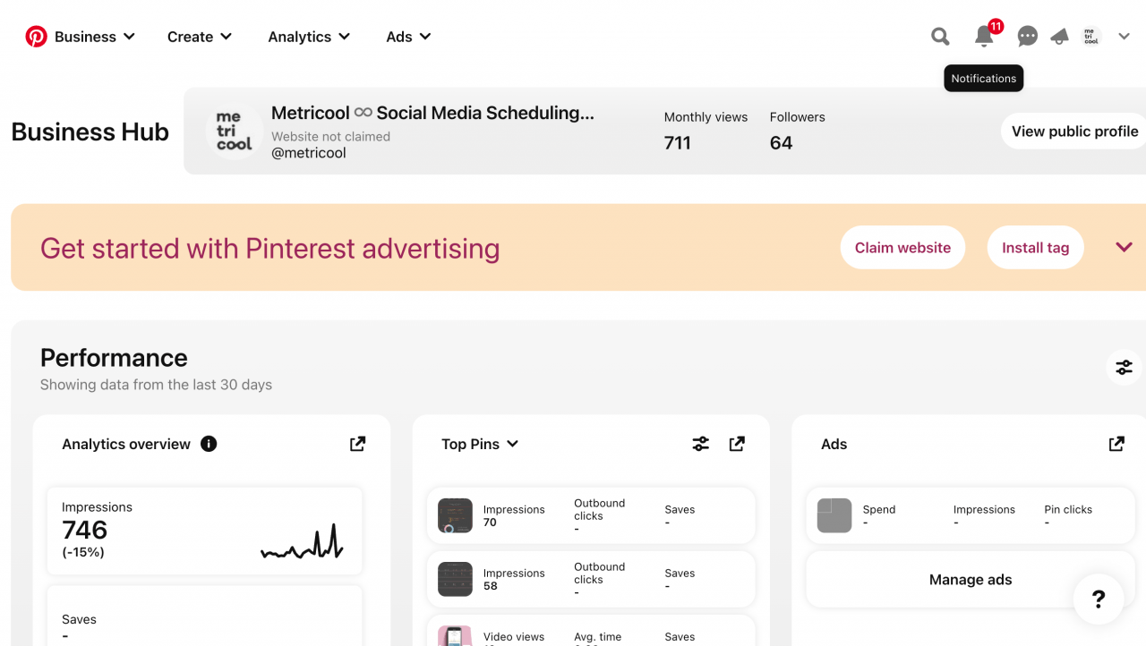Open Ads panel external link icon
1146x646 pixels.
(x=1116, y=444)
